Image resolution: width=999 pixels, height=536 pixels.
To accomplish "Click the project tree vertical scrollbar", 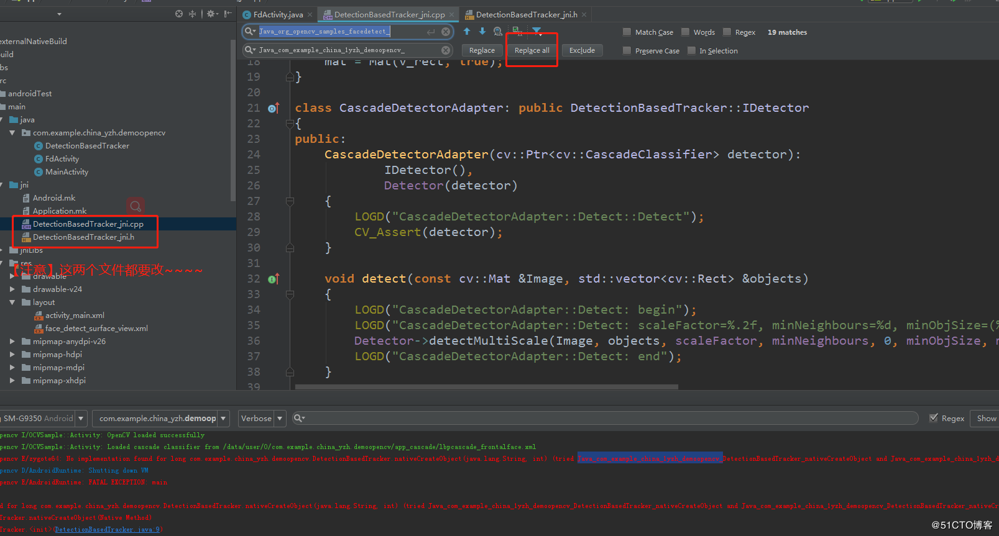I will click(232, 121).
